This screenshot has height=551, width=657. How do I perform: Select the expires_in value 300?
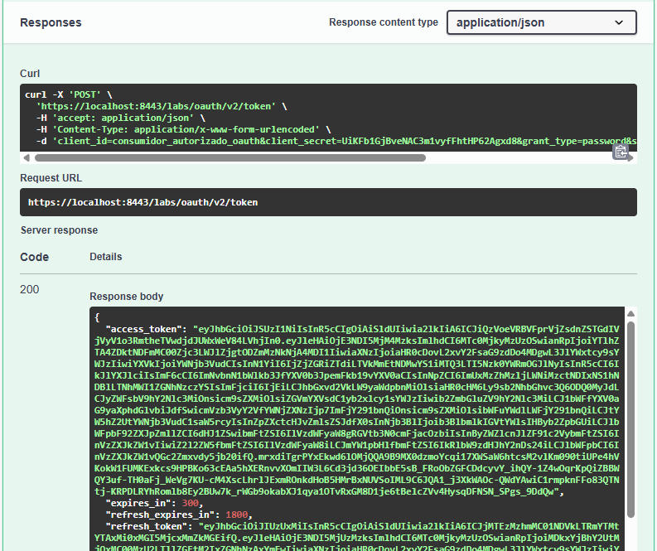point(191,503)
